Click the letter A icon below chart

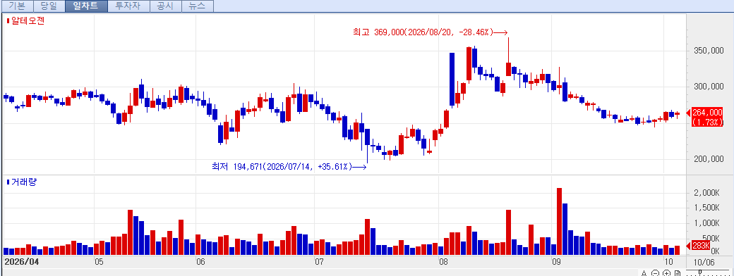click(x=644, y=273)
